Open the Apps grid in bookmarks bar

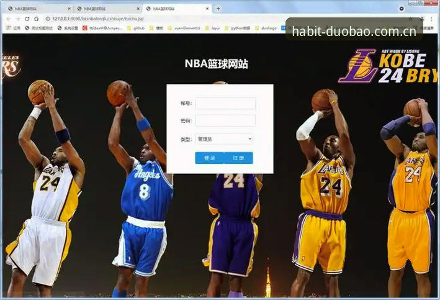pos(14,28)
